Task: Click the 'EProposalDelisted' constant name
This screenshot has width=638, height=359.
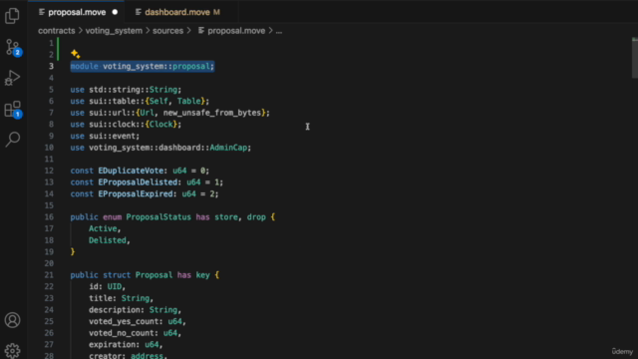Action: point(138,182)
